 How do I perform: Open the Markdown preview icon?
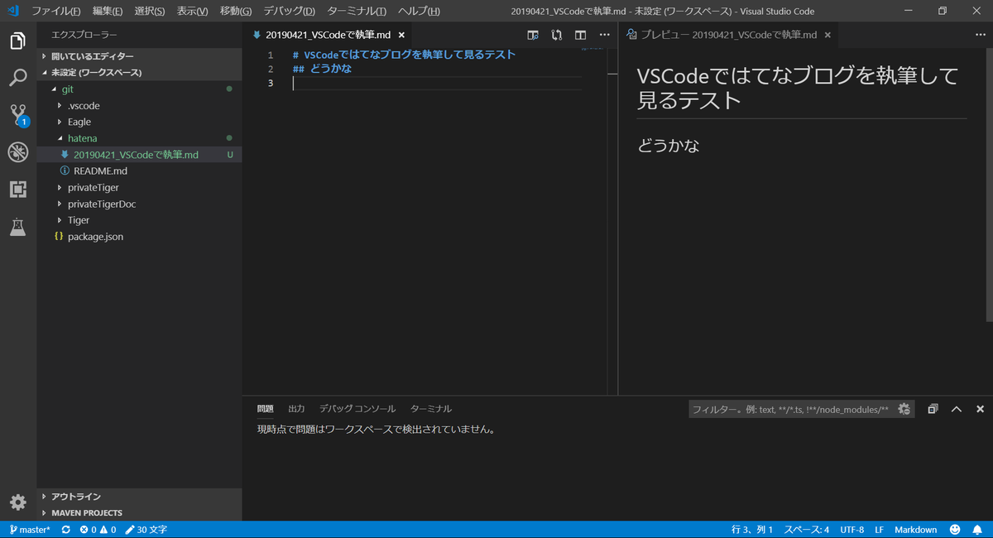point(532,35)
